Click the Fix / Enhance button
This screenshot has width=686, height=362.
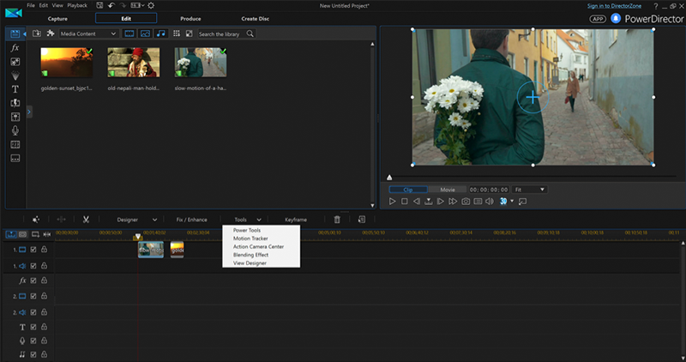(x=191, y=220)
